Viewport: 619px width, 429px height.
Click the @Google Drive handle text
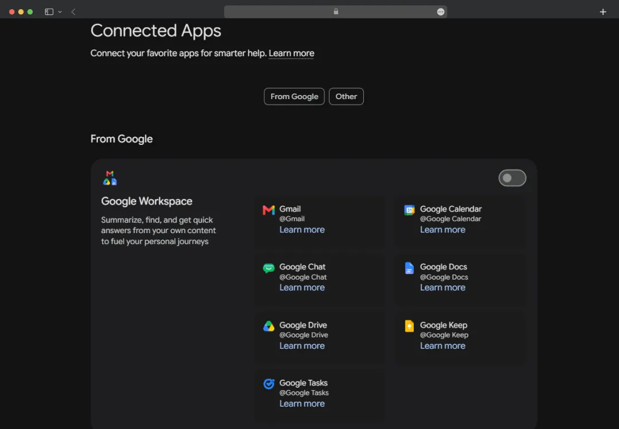point(304,334)
